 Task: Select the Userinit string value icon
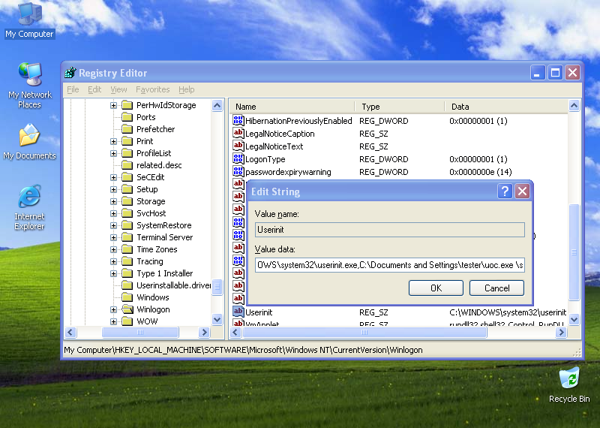(238, 312)
